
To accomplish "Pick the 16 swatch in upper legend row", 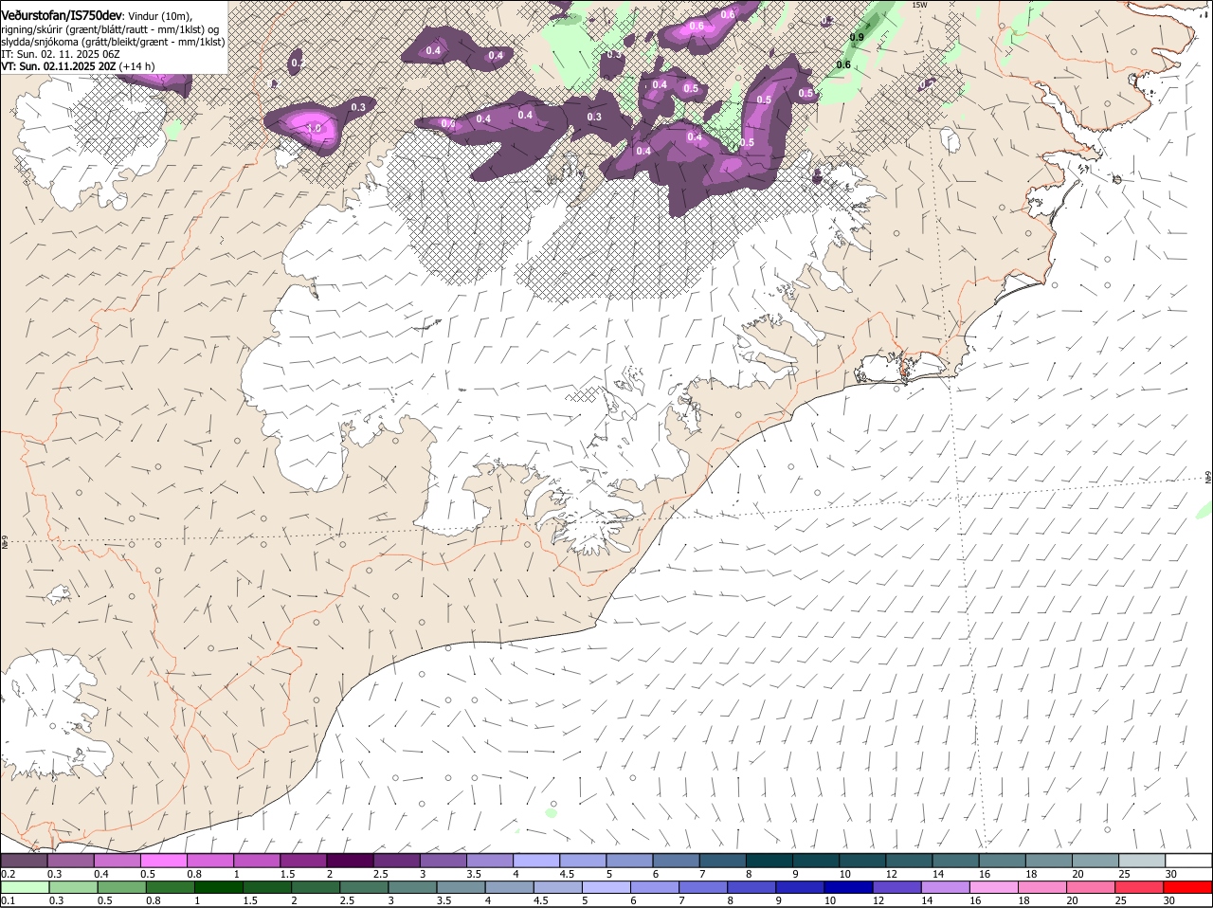I will (1003, 861).
